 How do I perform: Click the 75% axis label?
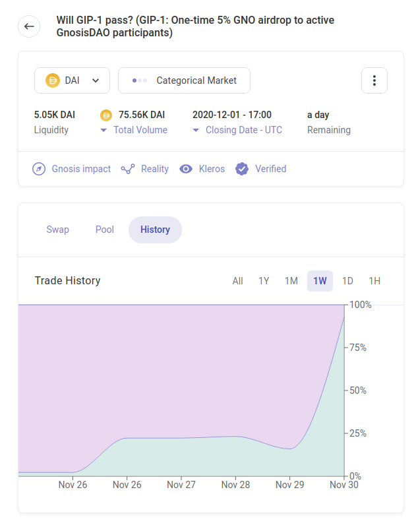(x=358, y=348)
